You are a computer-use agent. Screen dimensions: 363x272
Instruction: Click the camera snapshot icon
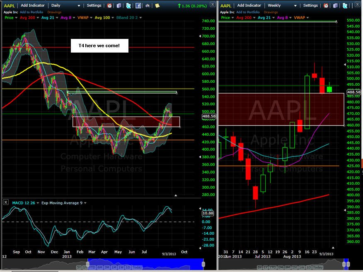pos(148,5)
